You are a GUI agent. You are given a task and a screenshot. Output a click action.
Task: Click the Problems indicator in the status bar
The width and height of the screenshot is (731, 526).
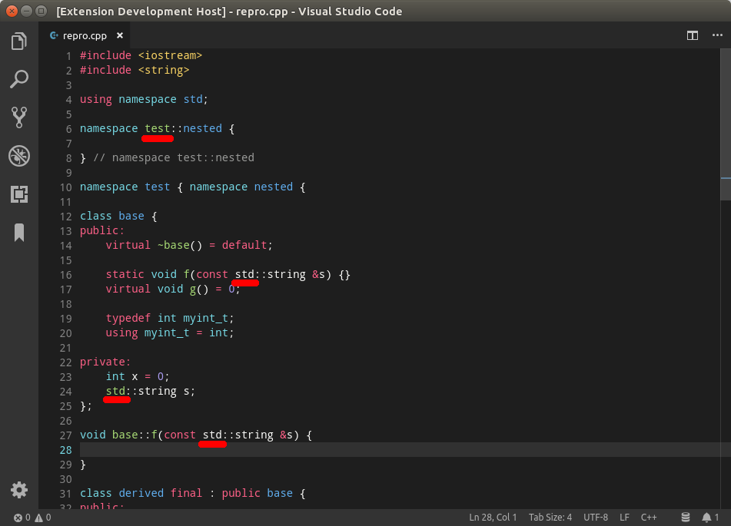tap(31, 517)
